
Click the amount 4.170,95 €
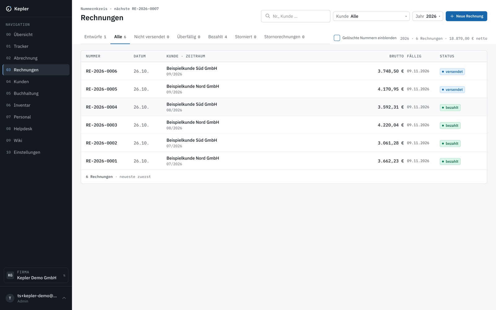point(391,89)
